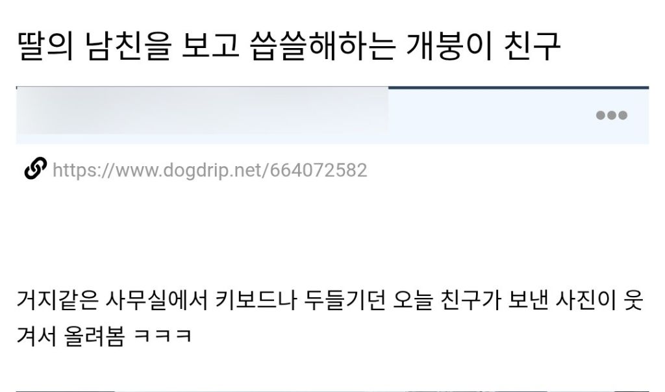Click the word 씁쓸해하는 in the title
This screenshot has width=665, height=392.
(x=323, y=46)
